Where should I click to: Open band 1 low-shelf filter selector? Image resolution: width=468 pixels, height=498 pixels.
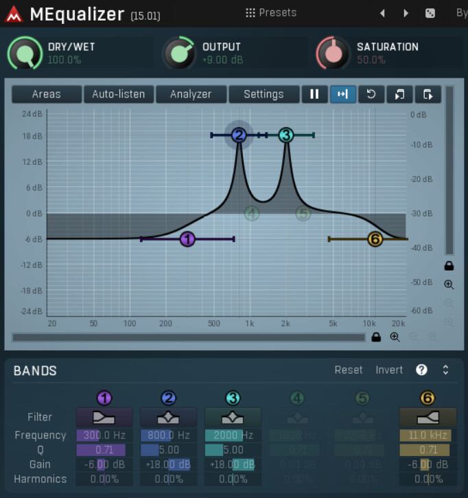pyautogui.click(x=104, y=418)
